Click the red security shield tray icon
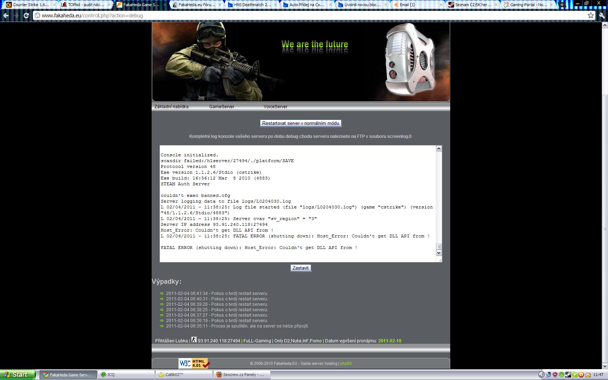 (x=555, y=375)
